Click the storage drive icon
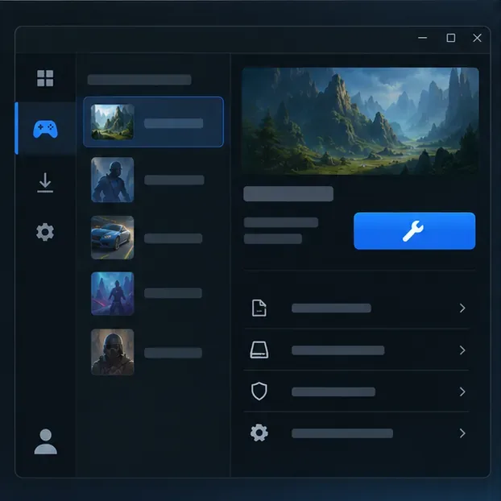 [x=259, y=350]
